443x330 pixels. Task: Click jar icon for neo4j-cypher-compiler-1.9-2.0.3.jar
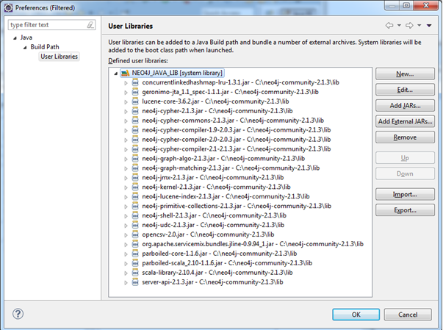pos(135,130)
